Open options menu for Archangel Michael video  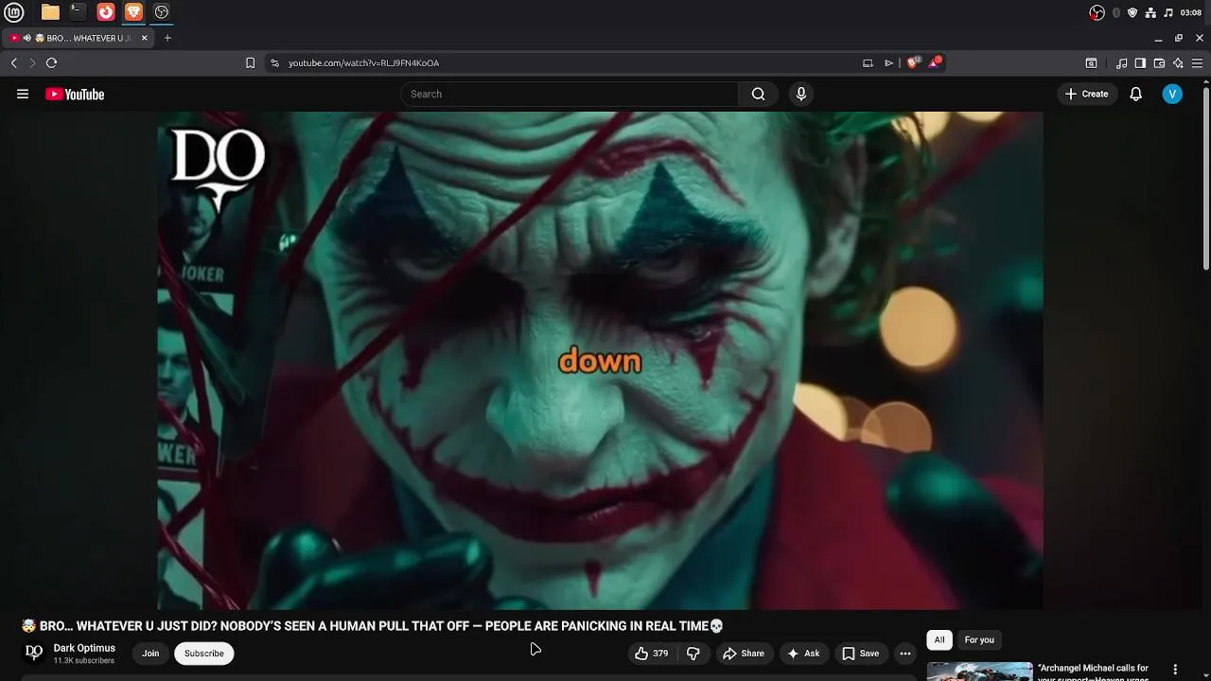[1175, 670]
